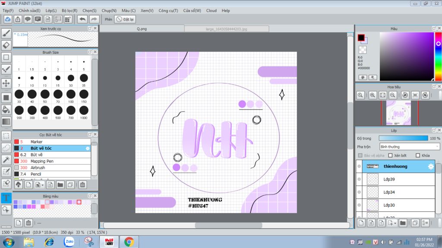The height and width of the screenshot is (248, 442).
Task: Click the cloud icon in top toolbar
Action: click(8, 19)
